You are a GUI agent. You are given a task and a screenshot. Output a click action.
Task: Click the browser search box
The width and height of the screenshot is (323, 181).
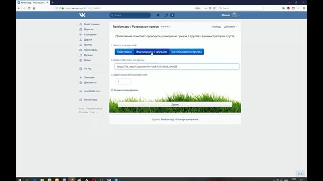pos(241,8)
